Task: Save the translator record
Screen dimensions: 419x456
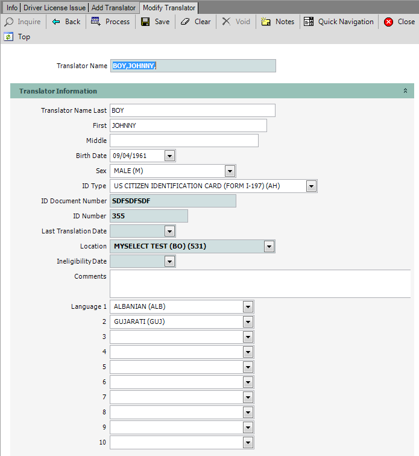Action: [145, 22]
